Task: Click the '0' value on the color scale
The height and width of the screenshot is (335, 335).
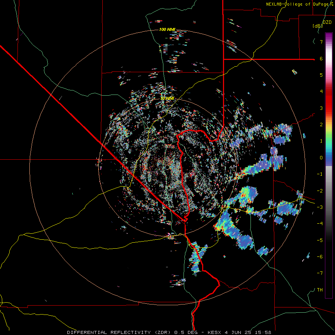Action: click(321, 158)
